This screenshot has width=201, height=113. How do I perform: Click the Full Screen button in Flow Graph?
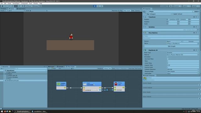pyautogui.click(x=138, y=68)
